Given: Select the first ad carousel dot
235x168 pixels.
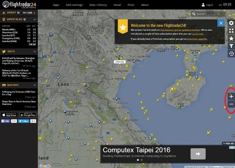Looking at the screenshot, I should 138,160.
